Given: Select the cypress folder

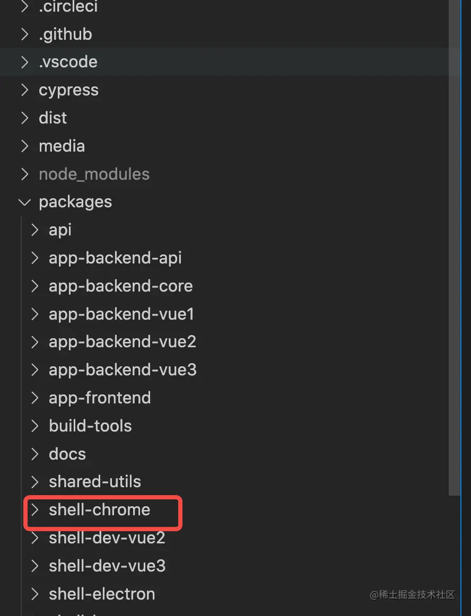Looking at the screenshot, I should click(x=68, y=90).
